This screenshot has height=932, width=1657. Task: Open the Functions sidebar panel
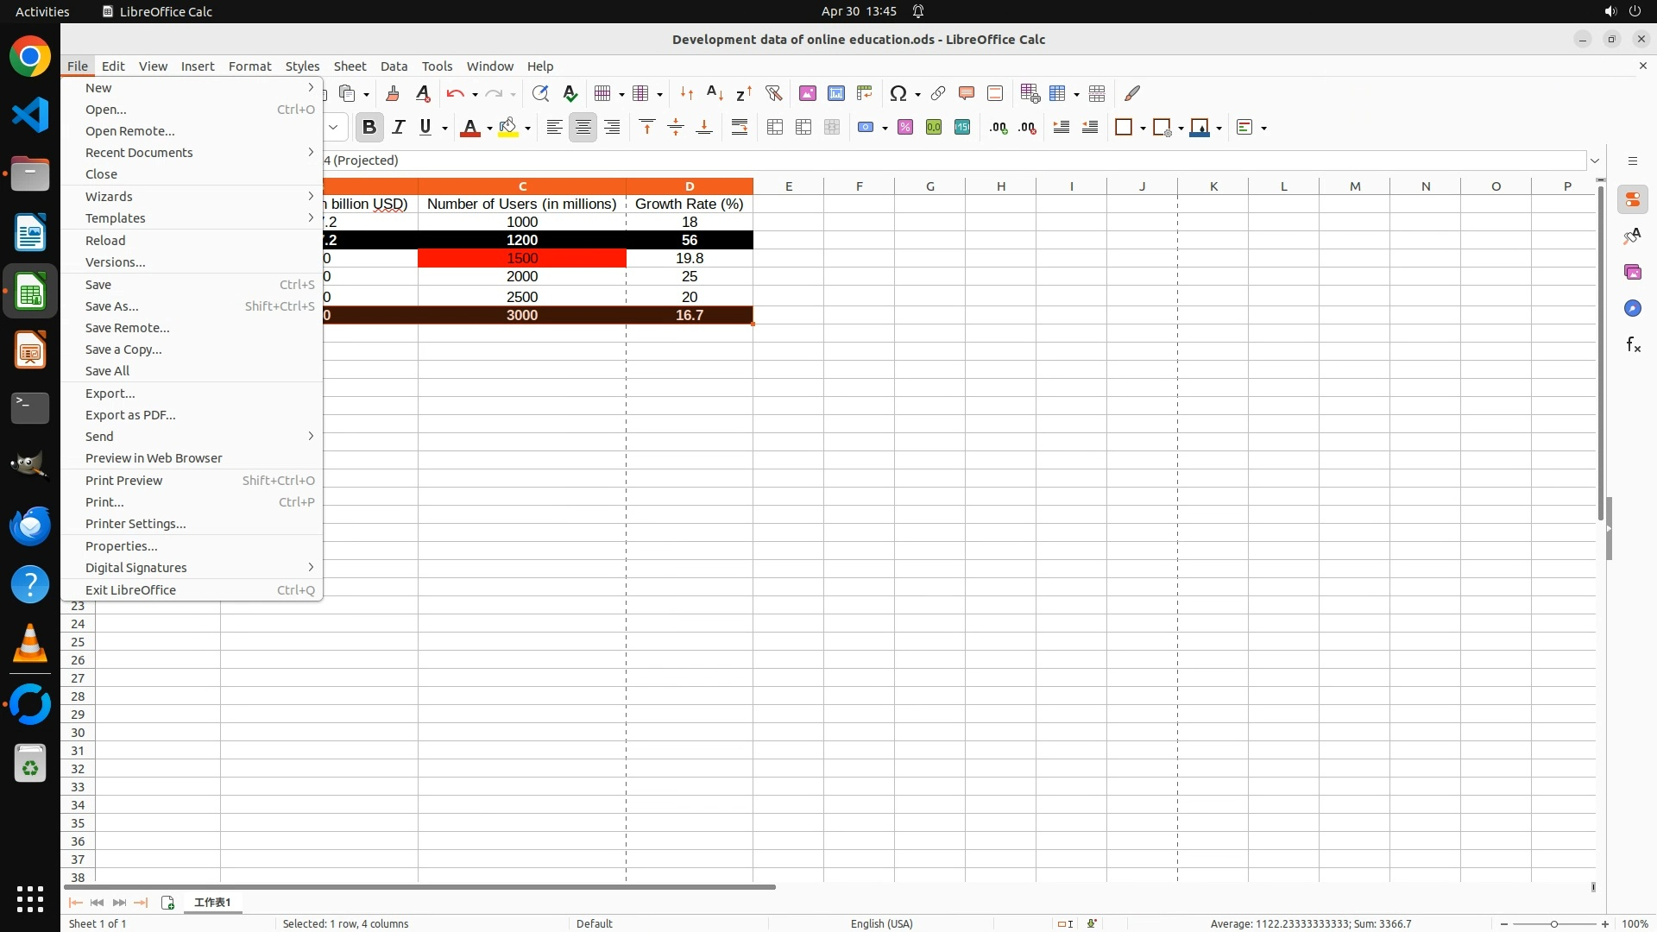click(x=1633, y=345)
